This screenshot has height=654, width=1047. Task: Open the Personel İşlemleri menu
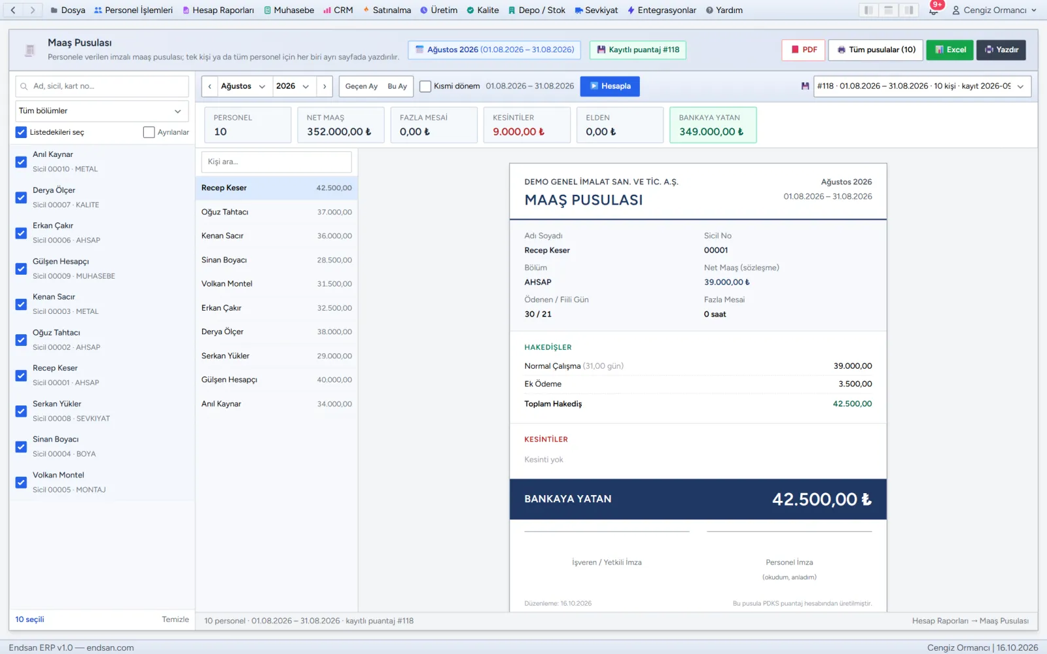133,10
